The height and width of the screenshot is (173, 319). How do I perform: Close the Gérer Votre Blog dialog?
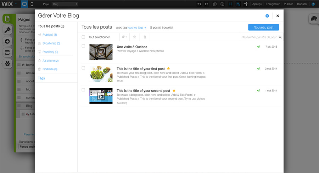click(278, 16)
